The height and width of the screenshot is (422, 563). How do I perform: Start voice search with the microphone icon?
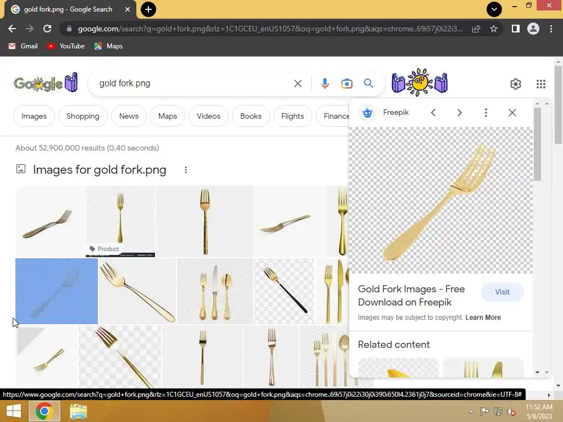[324, 84]
